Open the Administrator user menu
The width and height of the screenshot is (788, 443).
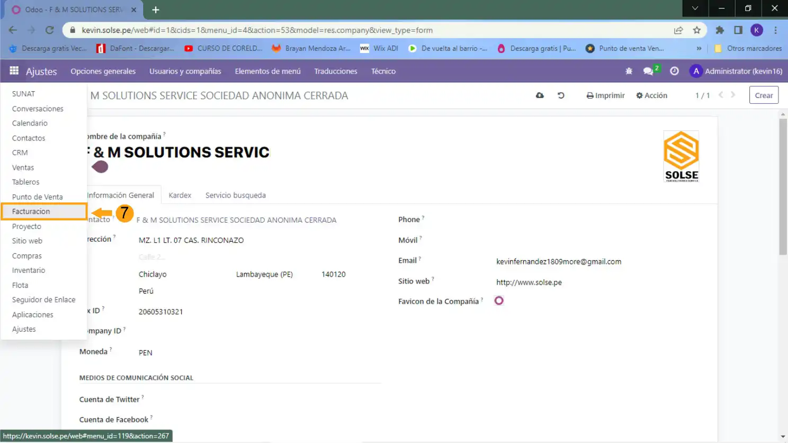pyautogui.click(x=736, y=71)
